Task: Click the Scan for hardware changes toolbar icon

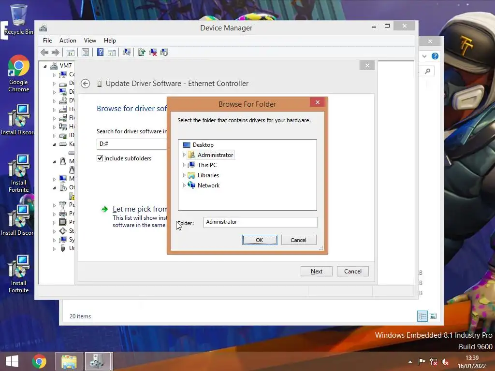Action: 127,52
